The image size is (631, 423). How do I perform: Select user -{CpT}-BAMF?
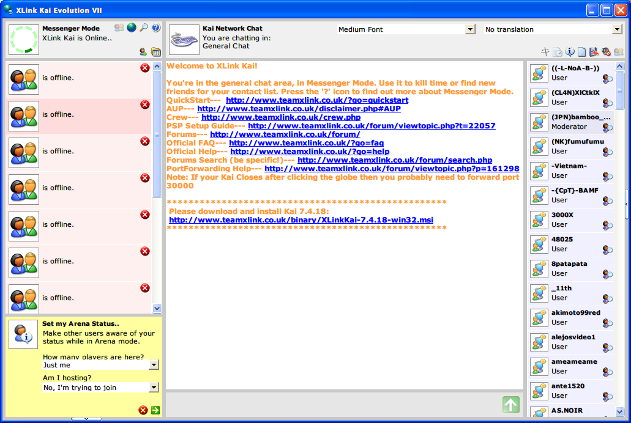(x=570, y=196)
